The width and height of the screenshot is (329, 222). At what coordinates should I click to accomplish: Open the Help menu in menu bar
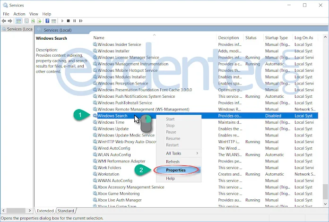(47, 14)
